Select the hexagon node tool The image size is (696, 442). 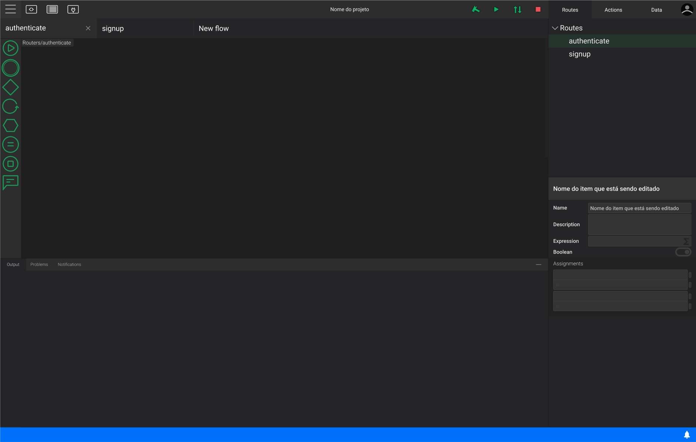coord(10,126)
